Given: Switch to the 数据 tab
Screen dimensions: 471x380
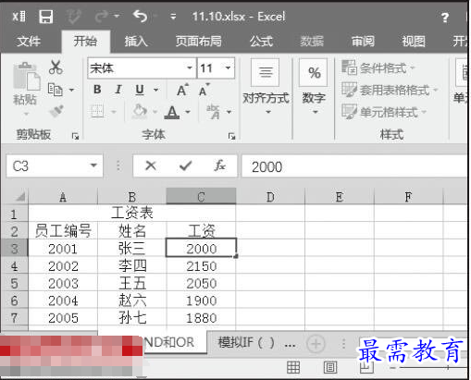Looking at the screenshot, I should pos(312,41).
